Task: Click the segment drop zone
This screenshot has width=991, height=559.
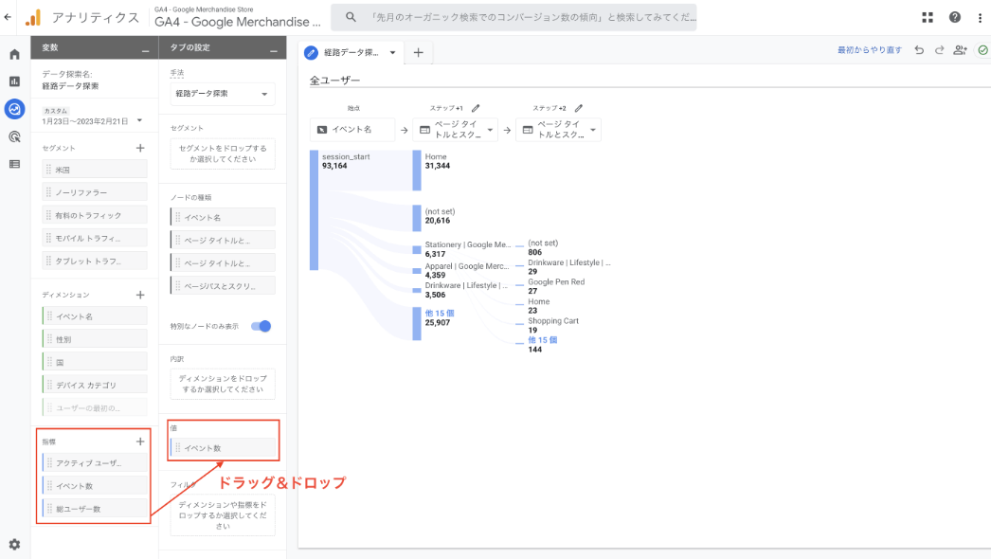Action: 223,153
